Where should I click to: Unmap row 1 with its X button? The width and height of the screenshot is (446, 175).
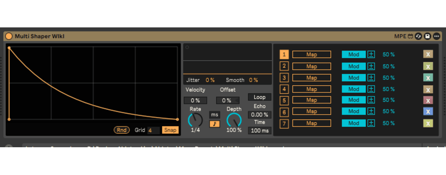428,54
